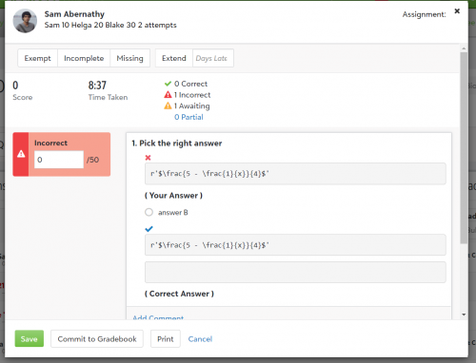Click the orange Awaiting warning icon
Screen dimensions: 476x363
tap(168, 105)
